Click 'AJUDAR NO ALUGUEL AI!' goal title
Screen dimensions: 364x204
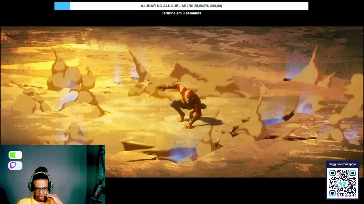click(x=163, y=6)
